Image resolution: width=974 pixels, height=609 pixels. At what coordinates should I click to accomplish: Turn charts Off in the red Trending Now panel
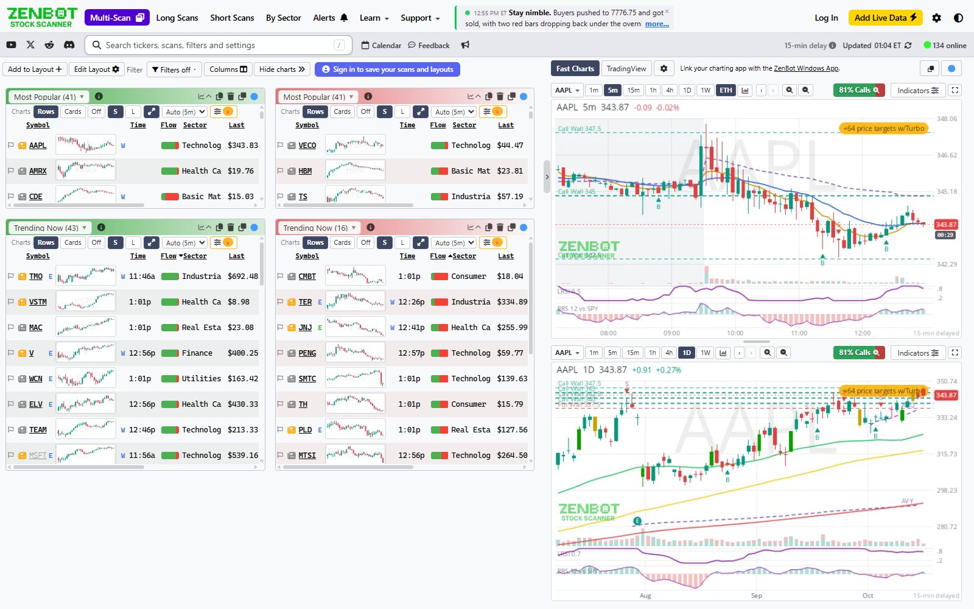(365, 242)
